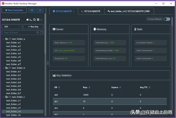Image resolution: width=176 pixels, height=118 pixels.
Task: Toggle exact search checkbox
Action: pos(42,32)
